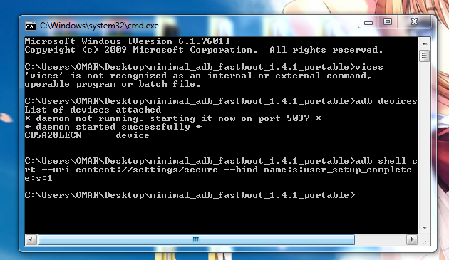Click the "adb devices" command text

pos(386,101)
